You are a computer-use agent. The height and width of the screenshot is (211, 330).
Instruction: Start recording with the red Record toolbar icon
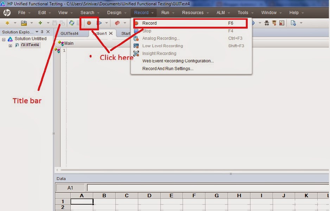pos(89,23)
